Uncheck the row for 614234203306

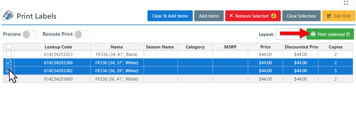click(9, 63)
